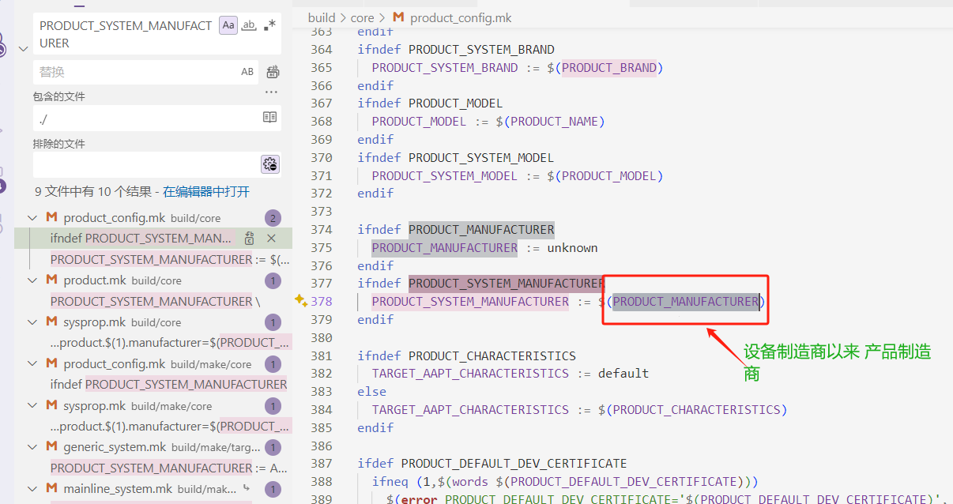Click the 2 results badge on product_config.mk

pyautogui.click(x=273, y=218)
